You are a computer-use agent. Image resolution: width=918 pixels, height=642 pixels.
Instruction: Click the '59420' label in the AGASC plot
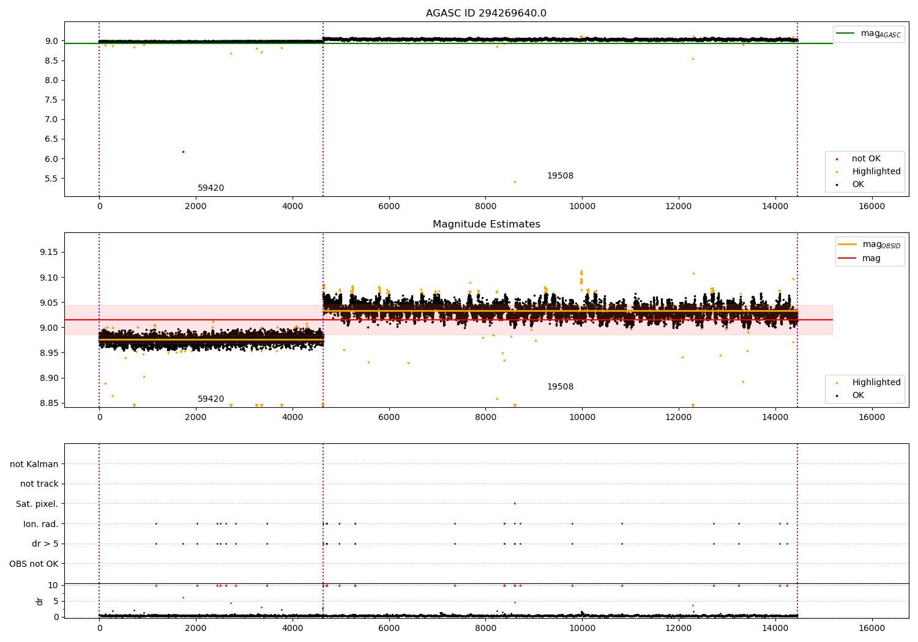pos(211,188)
